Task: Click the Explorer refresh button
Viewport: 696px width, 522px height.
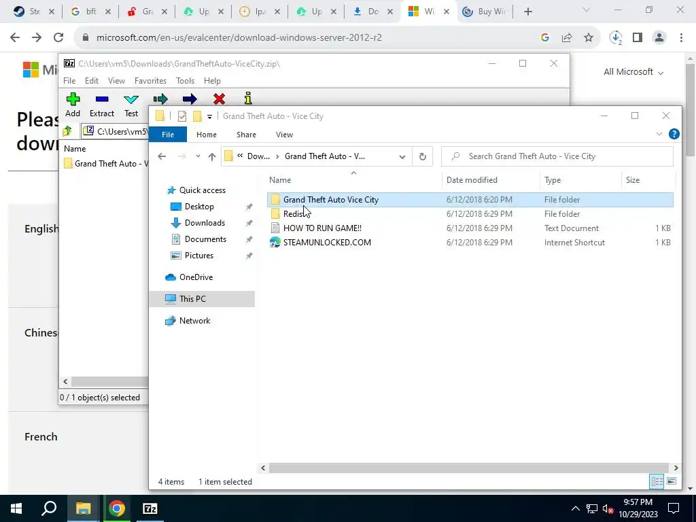Action: coord(423,157)
